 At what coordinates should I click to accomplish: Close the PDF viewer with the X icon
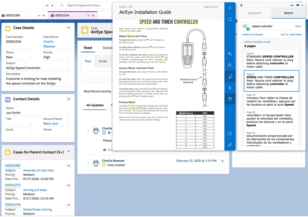(x=230, y=8)
